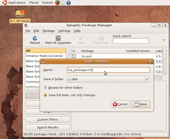Toggle Save full state checkbox
Screen dimensions: 170x139
pos(45,95)
